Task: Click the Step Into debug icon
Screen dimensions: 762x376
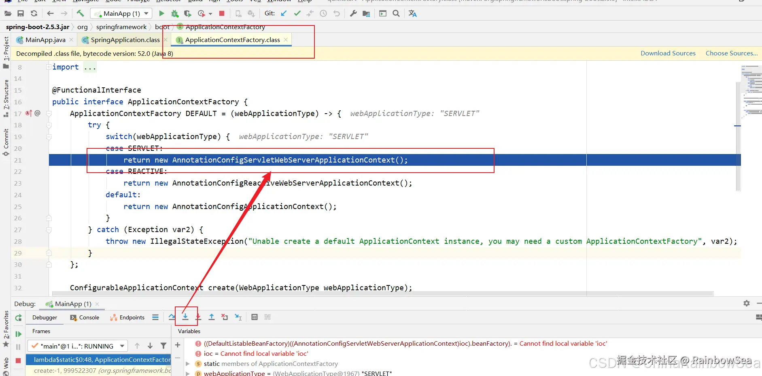Action: coord(185,317)
